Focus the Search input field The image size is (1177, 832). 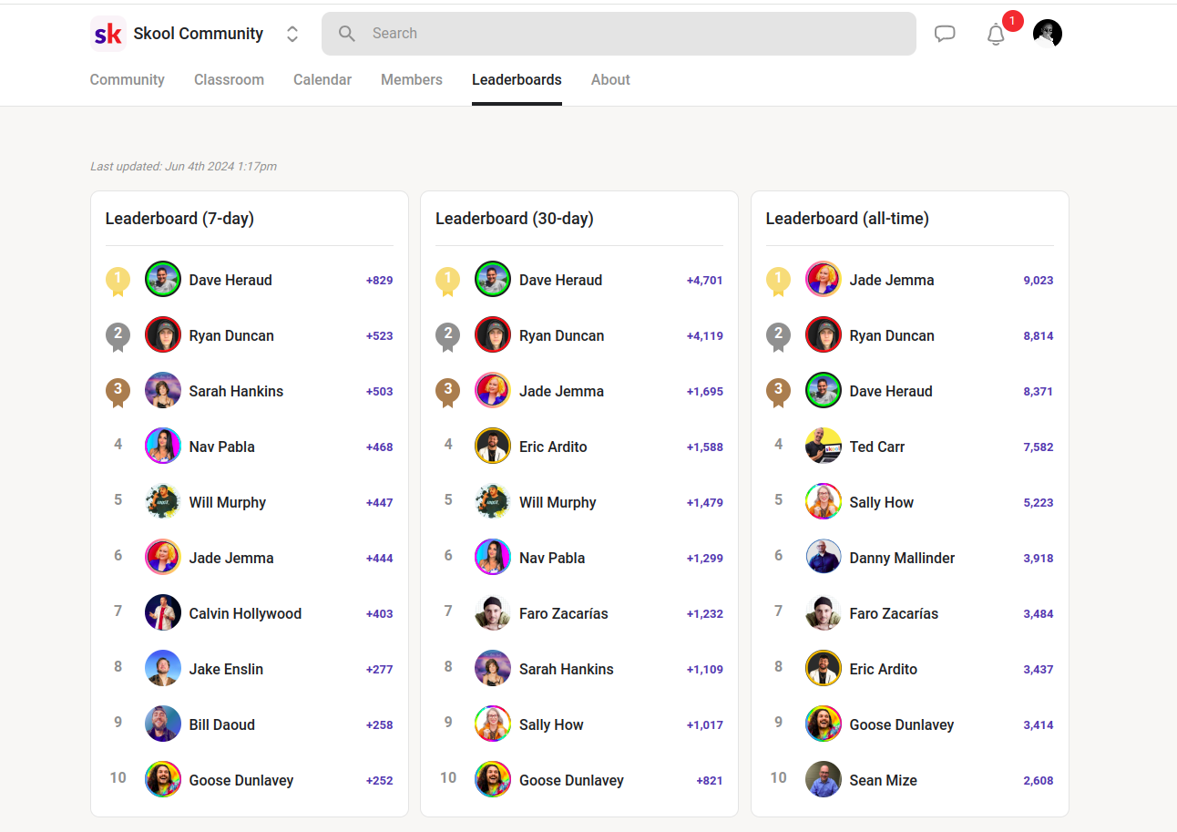click(619, 34)
